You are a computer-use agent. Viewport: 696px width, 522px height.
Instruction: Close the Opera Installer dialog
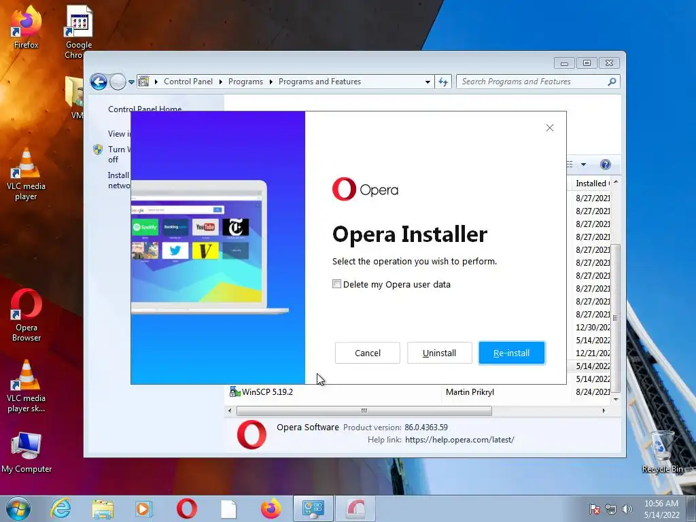pyautogui.click(x=549, y=128)
